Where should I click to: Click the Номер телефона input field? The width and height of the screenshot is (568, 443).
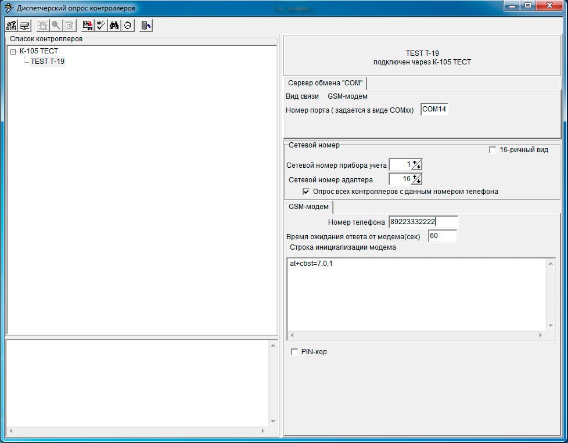click(422, 222)
